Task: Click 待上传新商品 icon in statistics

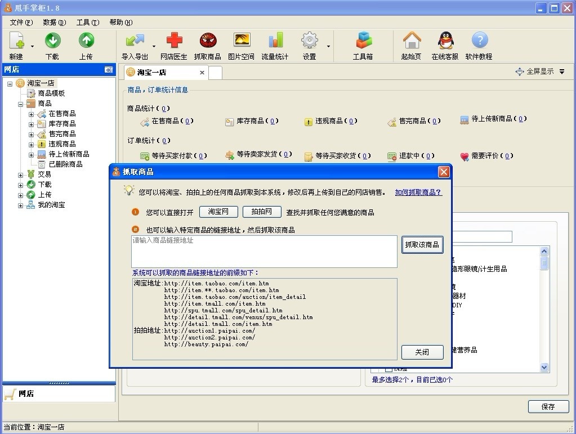Action: click(x=465, y=120)
